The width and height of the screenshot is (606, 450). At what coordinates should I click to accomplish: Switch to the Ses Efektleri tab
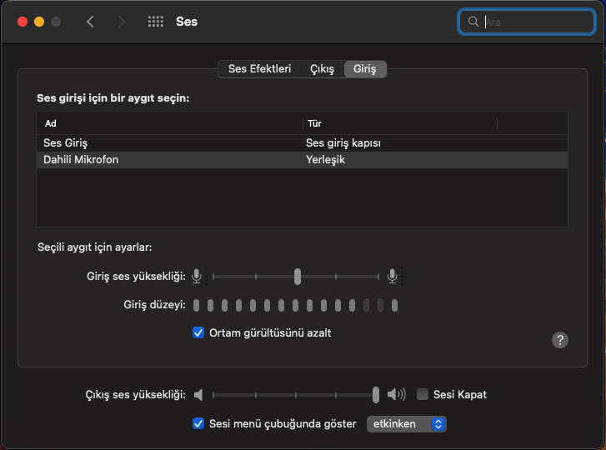[259, 69]
